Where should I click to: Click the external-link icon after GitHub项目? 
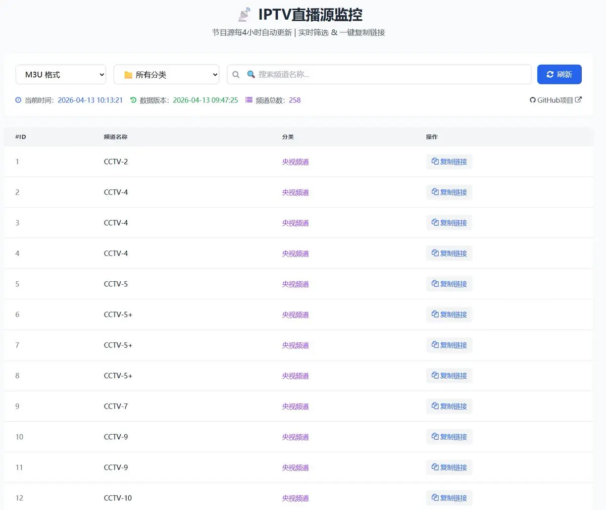pos(578,99)
